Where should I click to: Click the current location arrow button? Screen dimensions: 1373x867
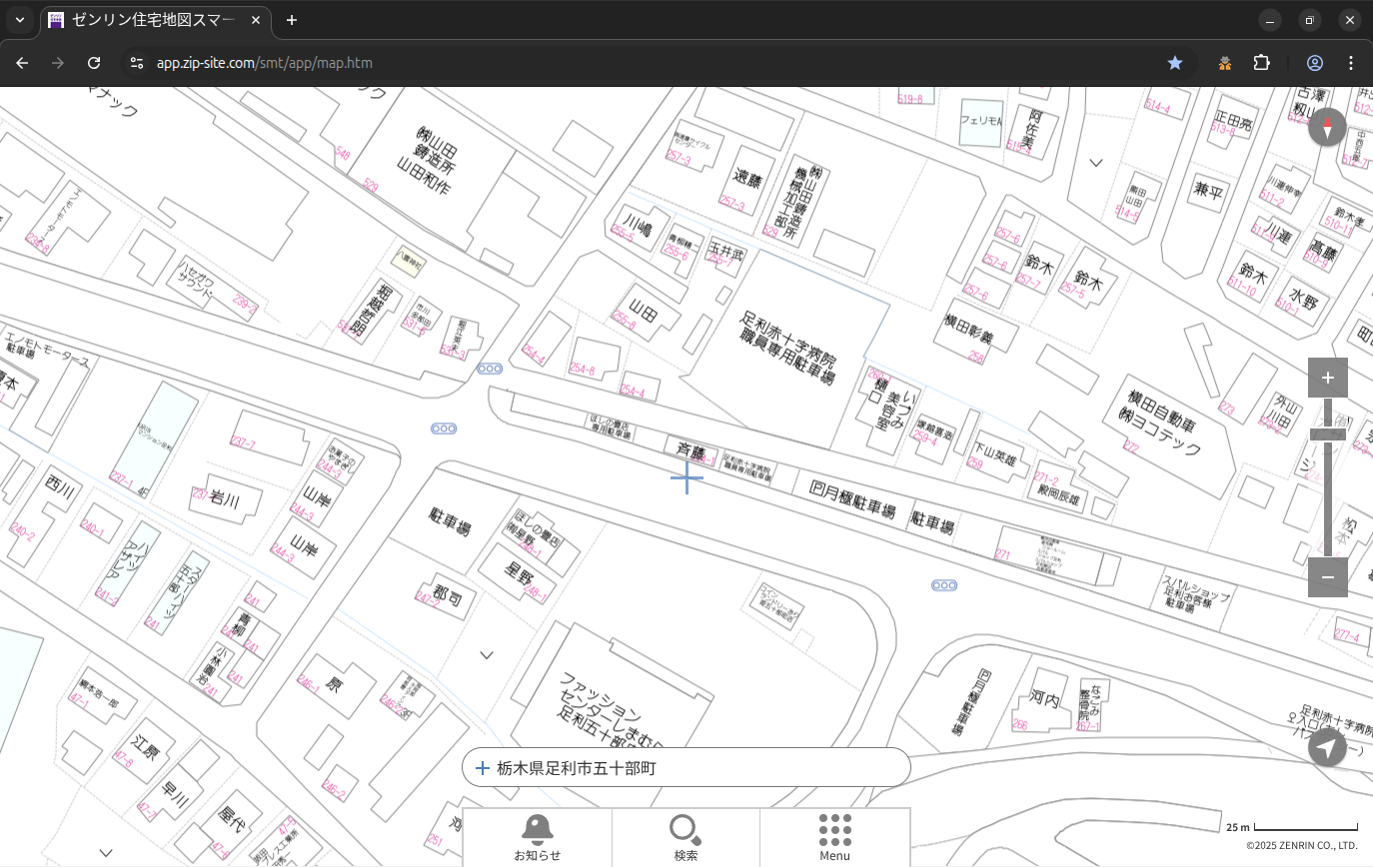click(x=1327, y=747)
